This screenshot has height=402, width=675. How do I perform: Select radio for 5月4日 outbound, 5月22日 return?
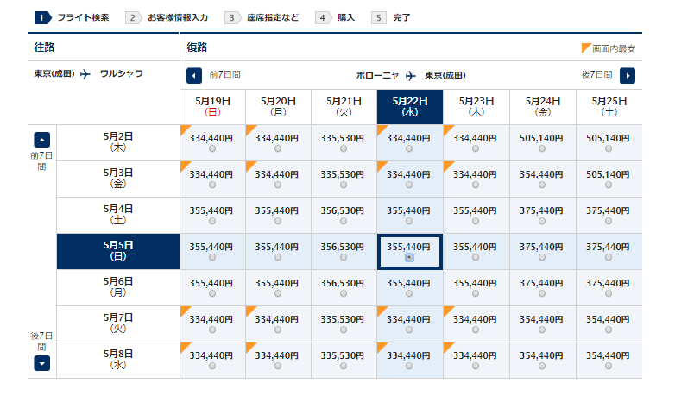[x=409, y=221]
